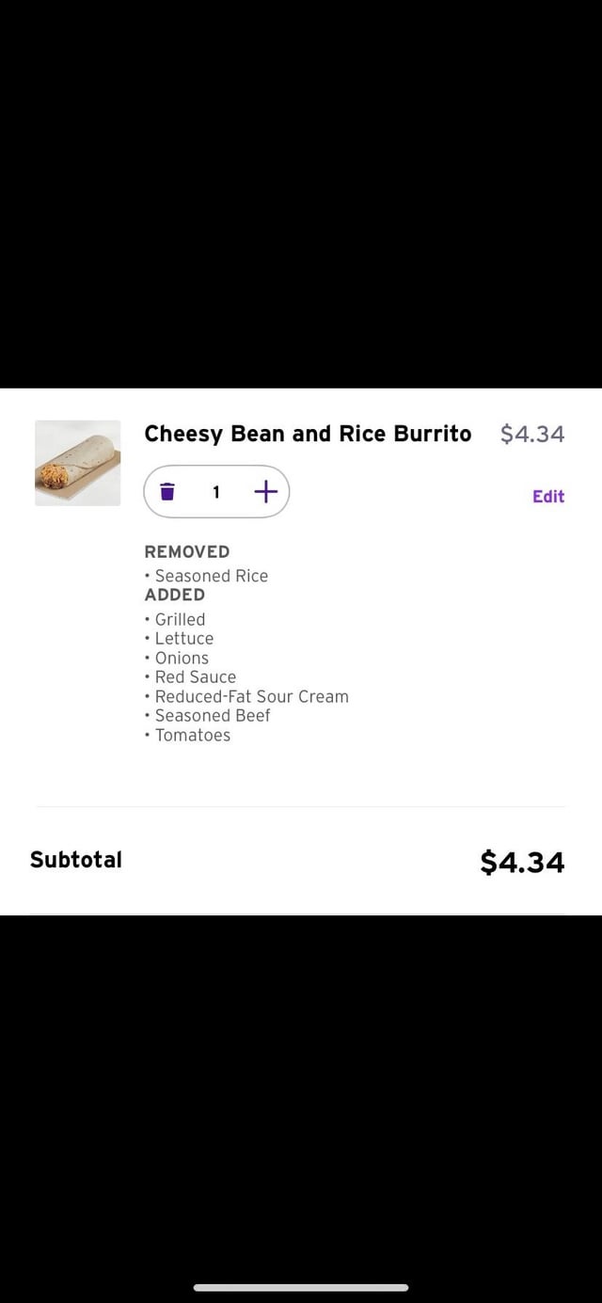Tap the bold subtotal amount $4.34
Image resolution: width=602 pixels, height=1303 pixels.
pos(522,862)
